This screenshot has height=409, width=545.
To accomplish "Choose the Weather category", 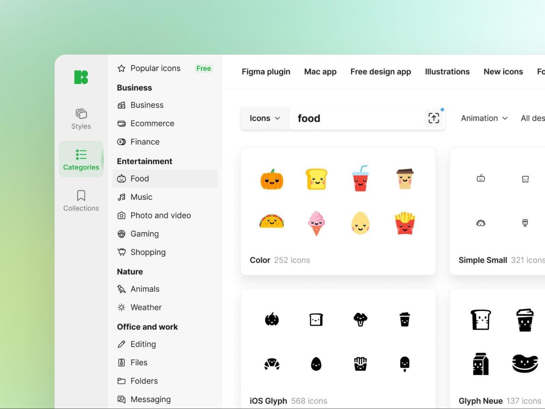I will (x=146, y=307).
